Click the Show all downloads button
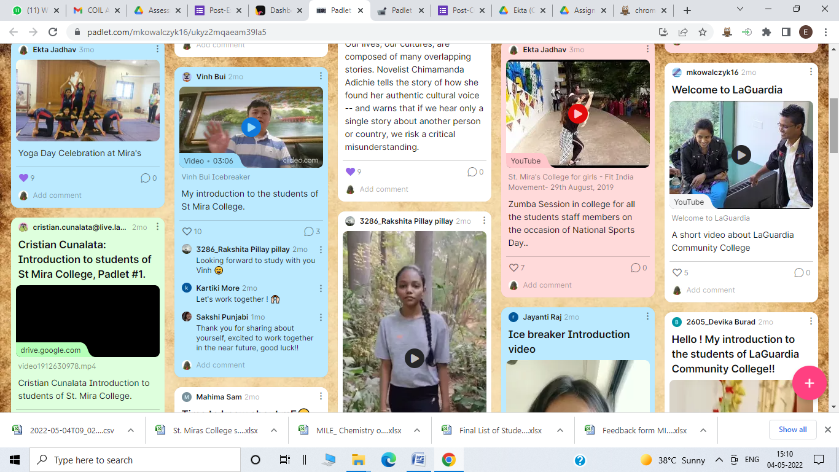 point(792,430)
